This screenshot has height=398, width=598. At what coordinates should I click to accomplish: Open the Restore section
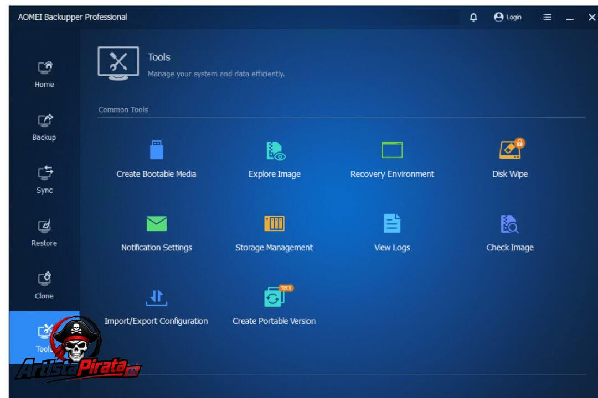coord(44,233)
